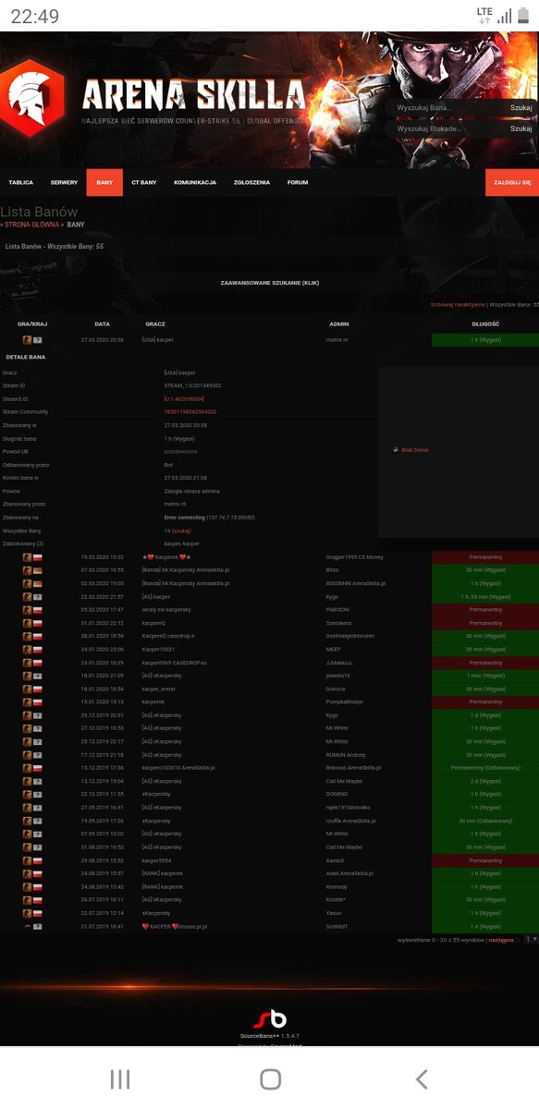
Task: Click the Arena Skilla spartan helmet logo
Action: (31, 98)
